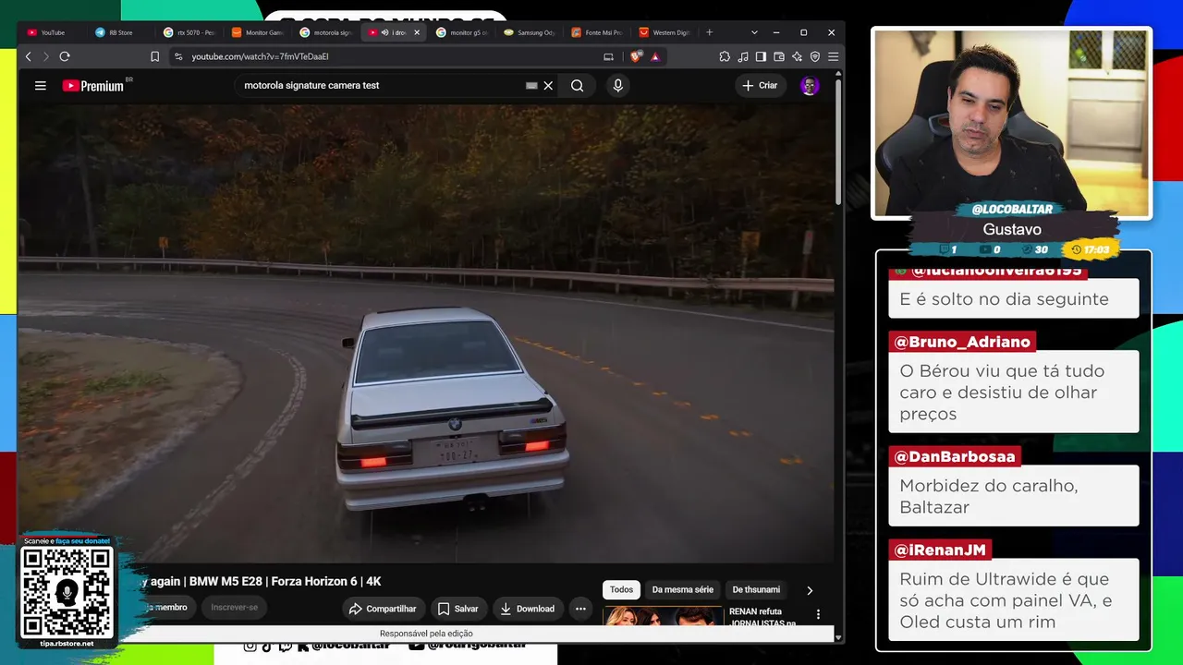Image resolution: width=1183 pixels, height=665 pixels.
Task: Switch to the motorola signature tab
Action: click(x=326, y=32)
